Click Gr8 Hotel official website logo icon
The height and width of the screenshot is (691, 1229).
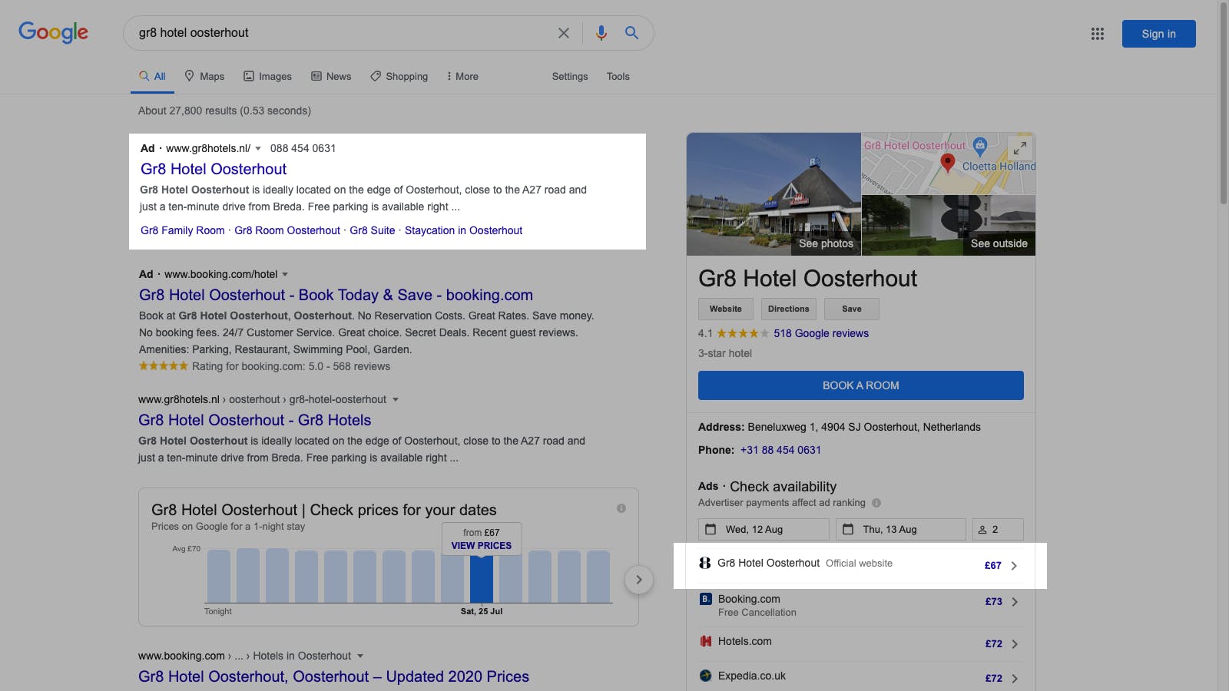pos(705,563)
